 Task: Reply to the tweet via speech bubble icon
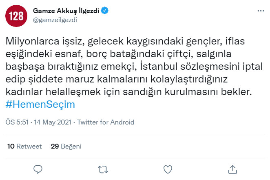click(x=38, y=169)
